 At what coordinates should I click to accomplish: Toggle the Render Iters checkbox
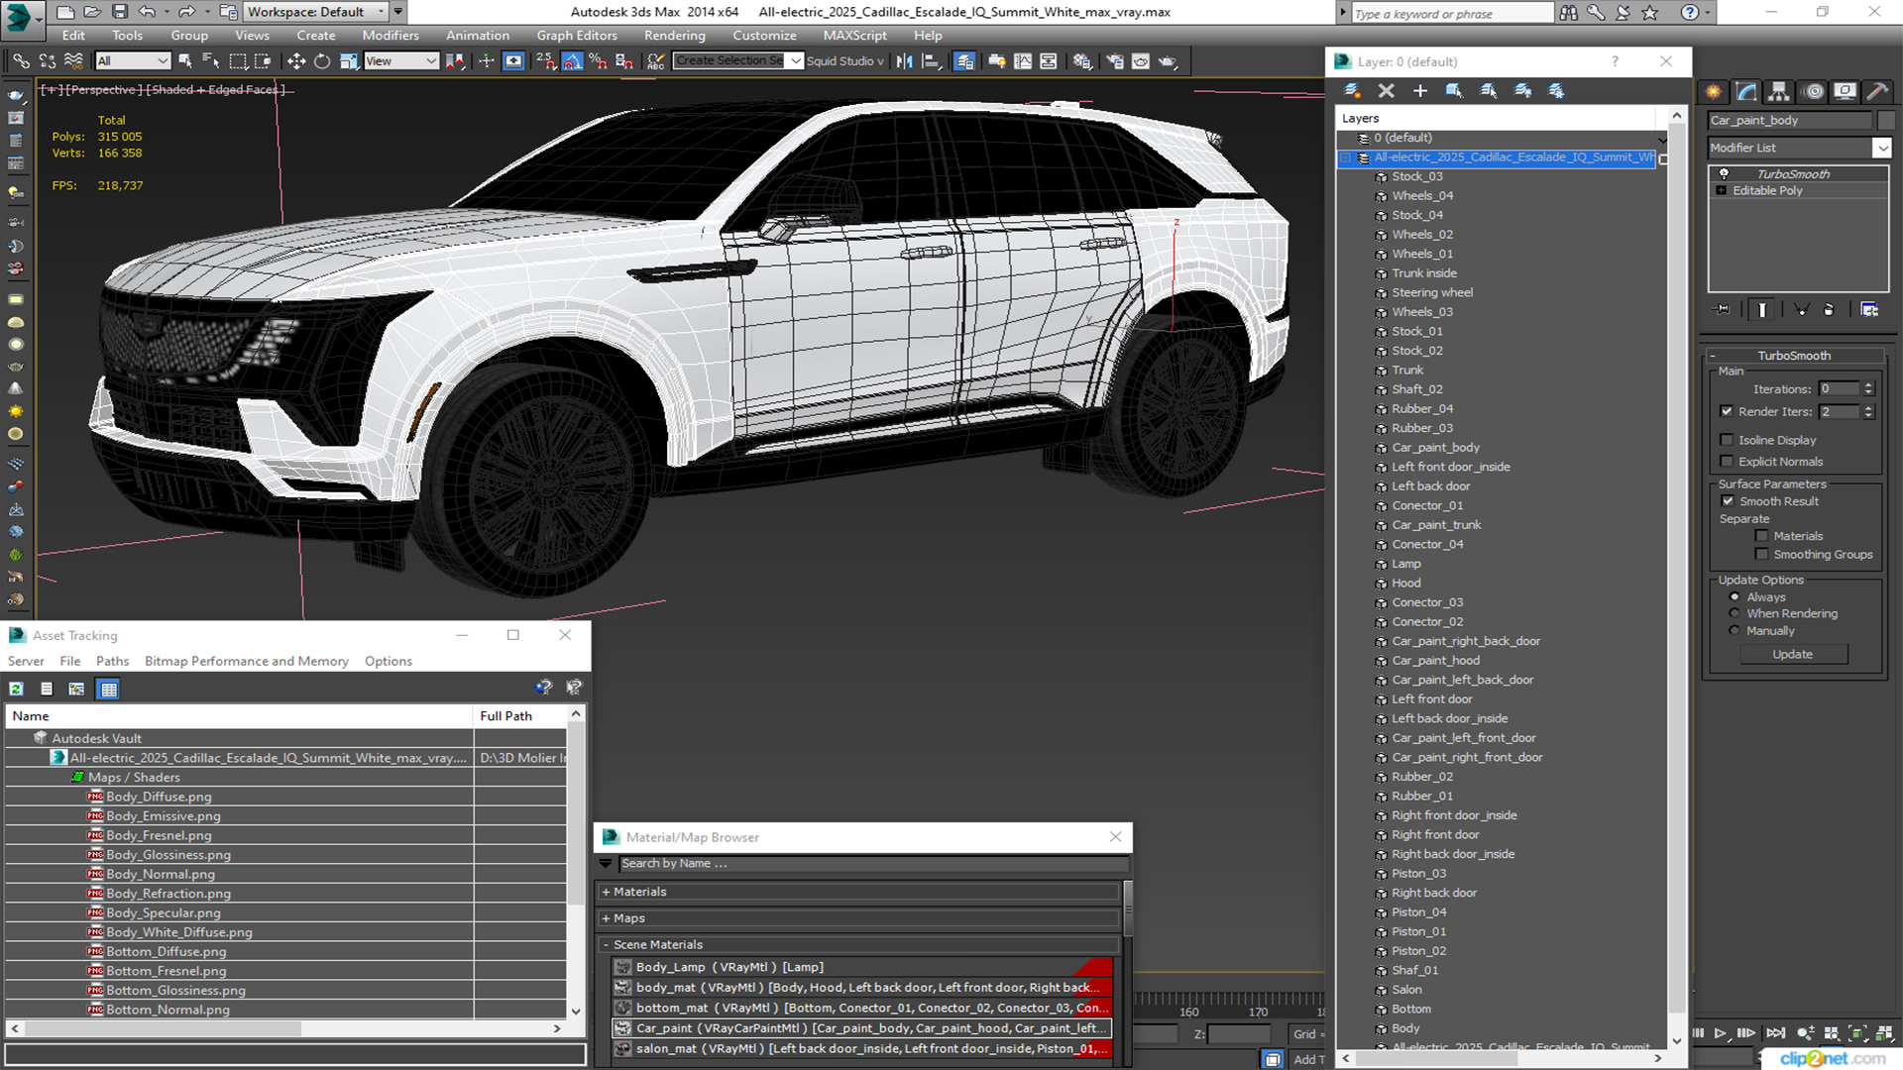click(1727, 411)
